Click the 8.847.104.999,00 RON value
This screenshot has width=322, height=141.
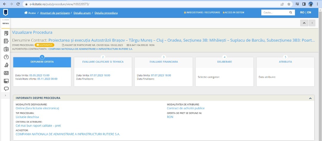tap(140, 45)
